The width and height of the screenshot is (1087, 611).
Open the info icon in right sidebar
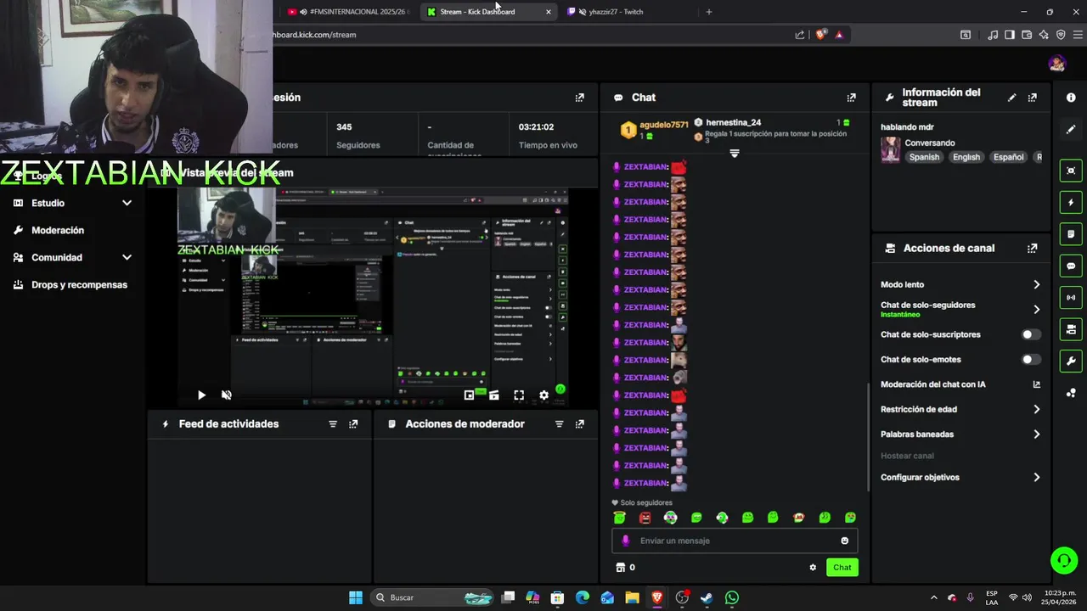(1071, 98)
